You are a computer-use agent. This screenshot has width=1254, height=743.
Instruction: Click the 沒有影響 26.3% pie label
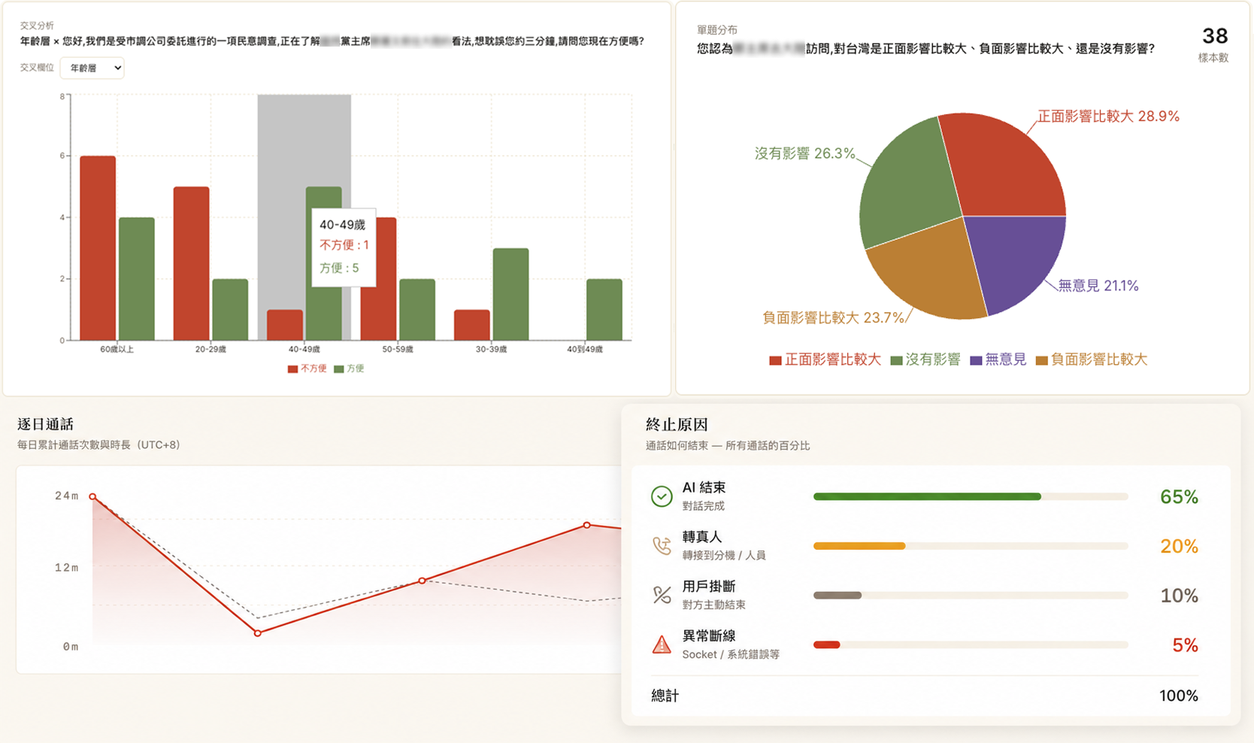804,153
